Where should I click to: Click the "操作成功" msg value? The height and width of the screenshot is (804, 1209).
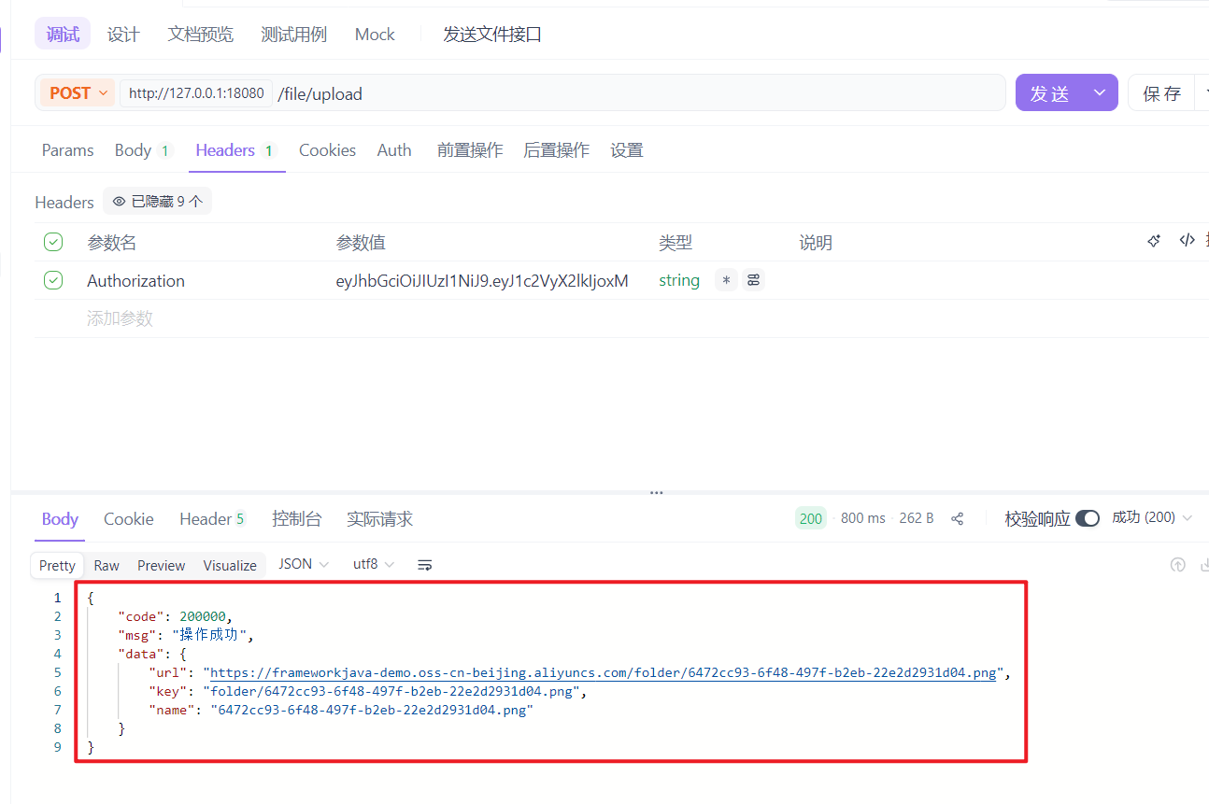point(210,635)
